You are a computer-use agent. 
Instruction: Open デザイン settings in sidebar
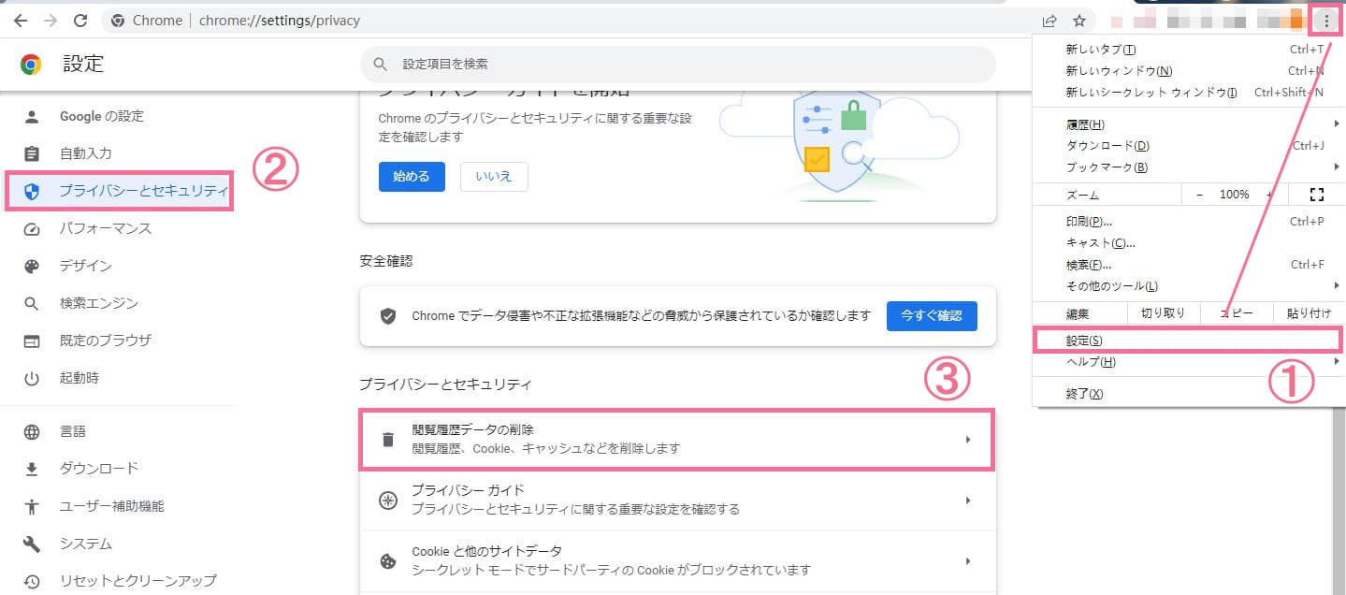click(117, 267)
